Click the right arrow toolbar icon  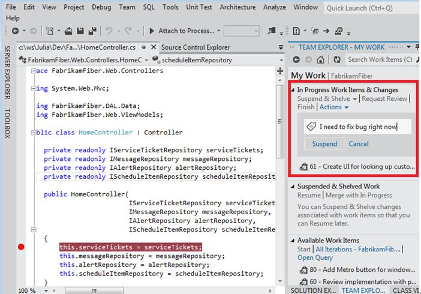[x=326, y=31]
